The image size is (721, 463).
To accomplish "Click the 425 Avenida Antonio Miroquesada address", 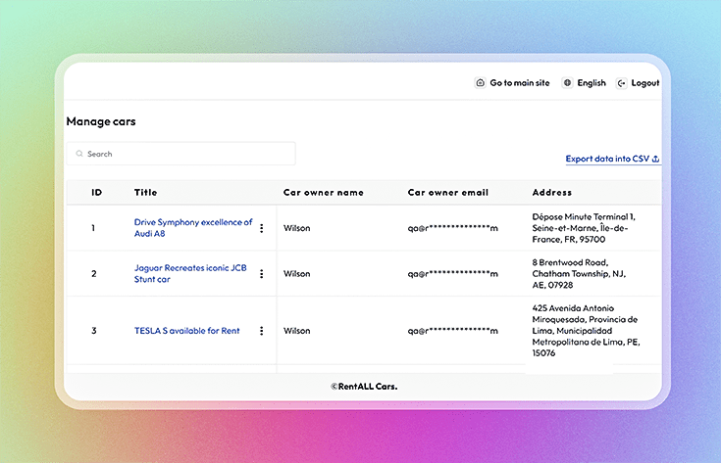I will pos(586,331).
